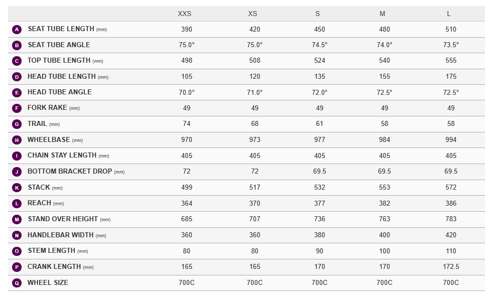Image resolution: width=490 pixels, height=300 pixels.
Task: Click the letter L reach icon
Action: click(x=17, y=204)
